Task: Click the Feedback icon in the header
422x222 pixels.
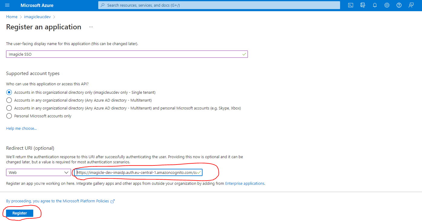Action: (411, 5)
